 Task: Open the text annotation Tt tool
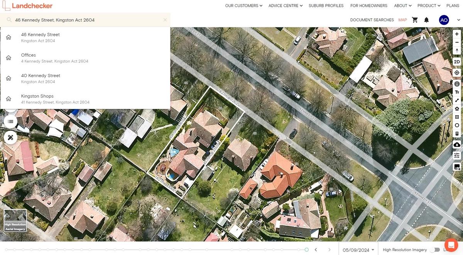coord(457,92)
